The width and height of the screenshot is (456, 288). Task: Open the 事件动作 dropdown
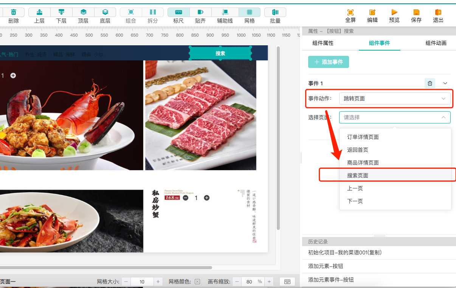click(394, 99)
